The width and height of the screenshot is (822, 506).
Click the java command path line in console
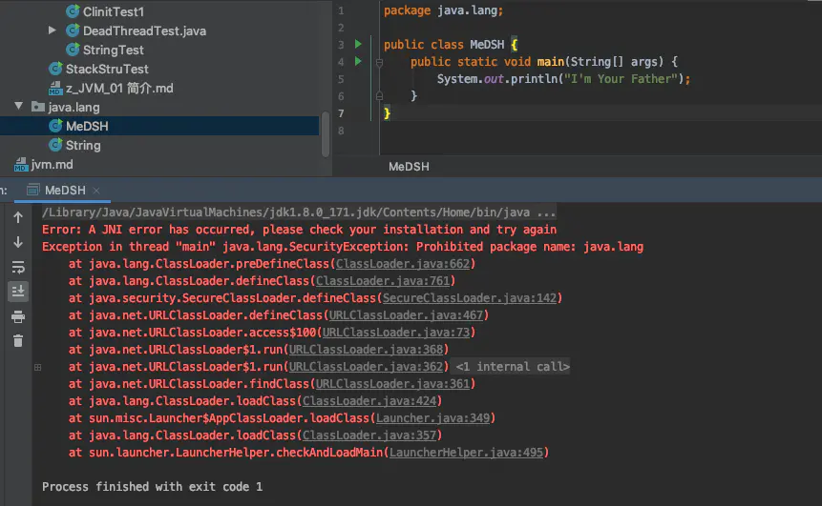point(299,213)
